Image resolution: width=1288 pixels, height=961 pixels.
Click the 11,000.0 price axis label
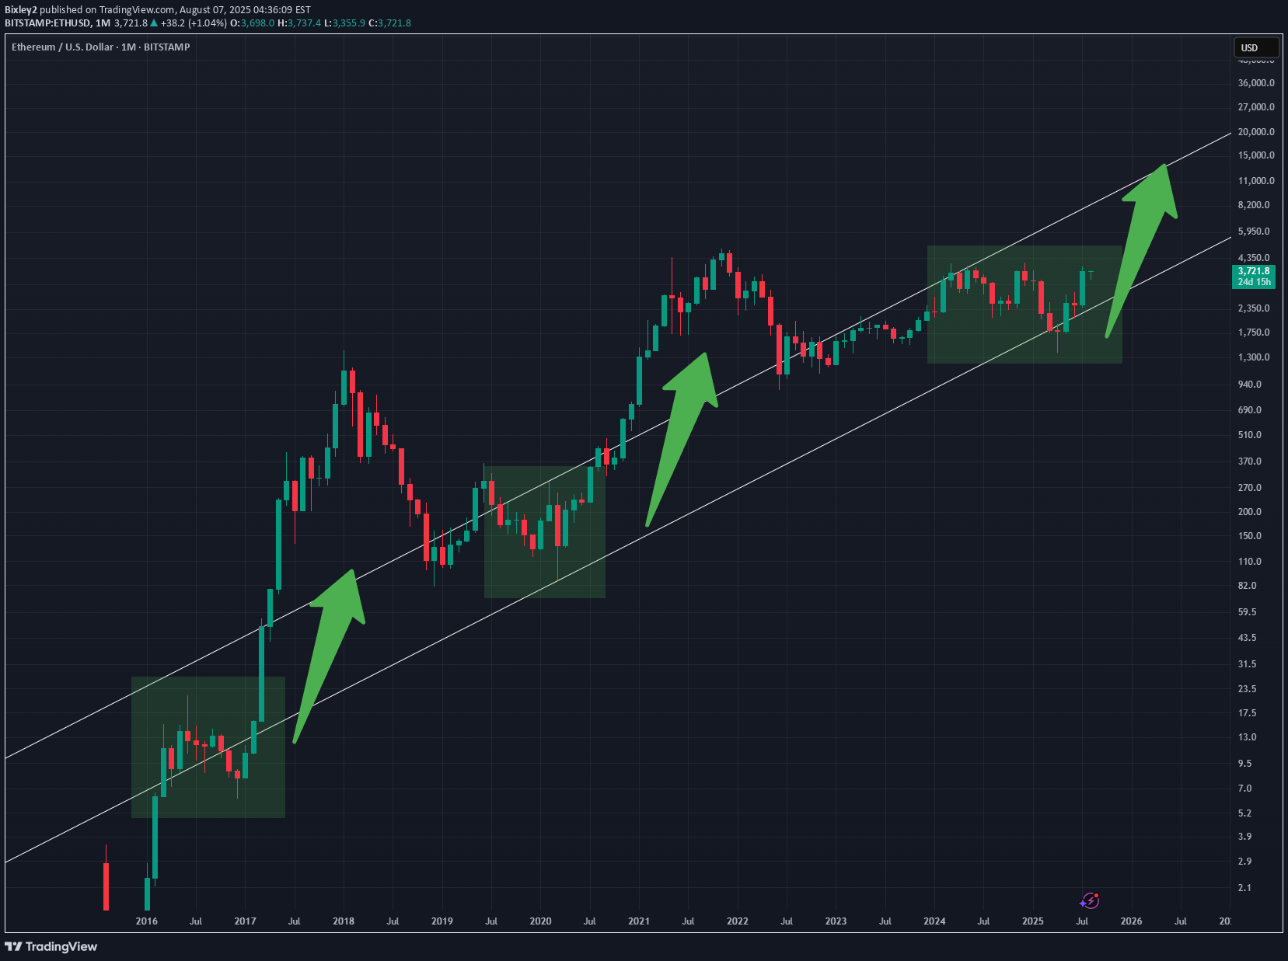coord(1256,181)
